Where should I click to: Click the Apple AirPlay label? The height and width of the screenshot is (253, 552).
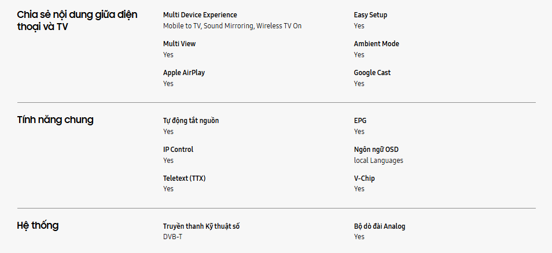(x=184, y=73)
